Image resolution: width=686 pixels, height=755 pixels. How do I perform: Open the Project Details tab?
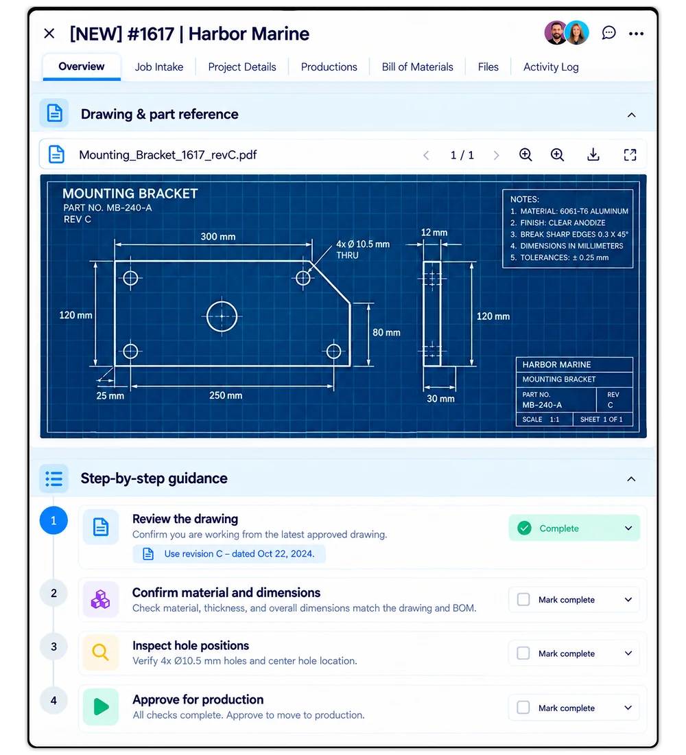click(x=242, y=67)
